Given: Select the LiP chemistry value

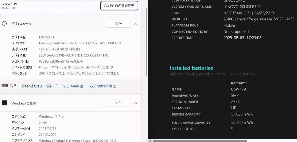Looking at the screenshot, I should pos(233,108).
